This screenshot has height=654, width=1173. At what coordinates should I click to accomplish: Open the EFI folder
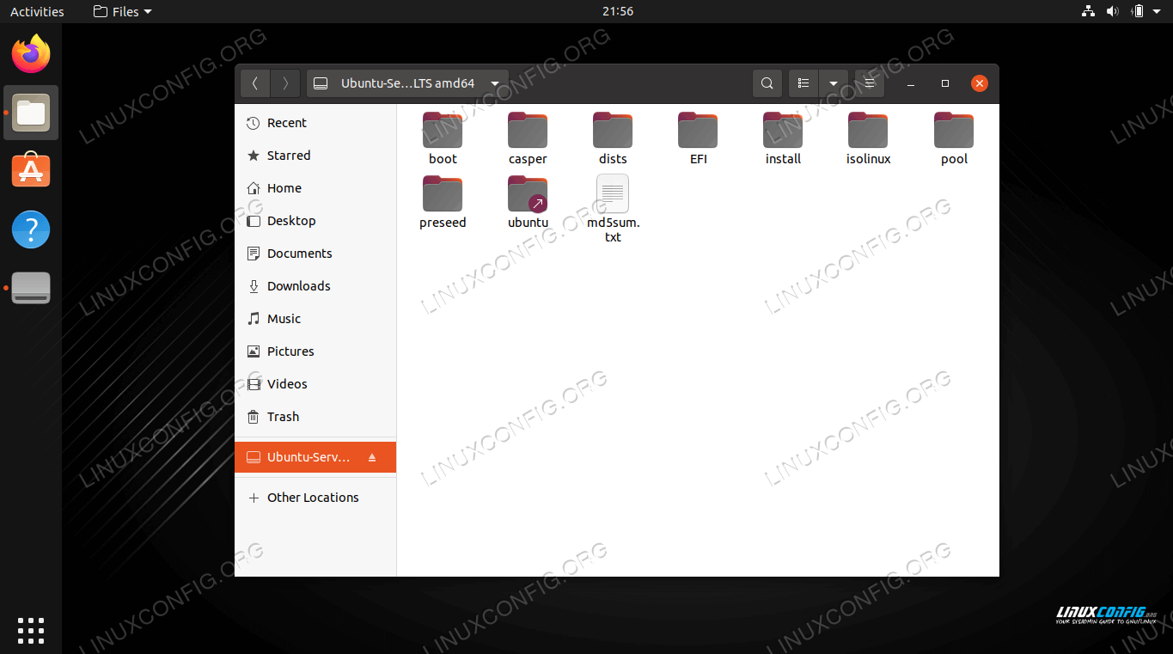698,138
